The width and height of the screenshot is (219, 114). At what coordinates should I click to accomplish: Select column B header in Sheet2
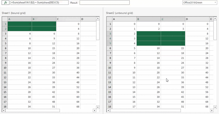coord(149,19)
